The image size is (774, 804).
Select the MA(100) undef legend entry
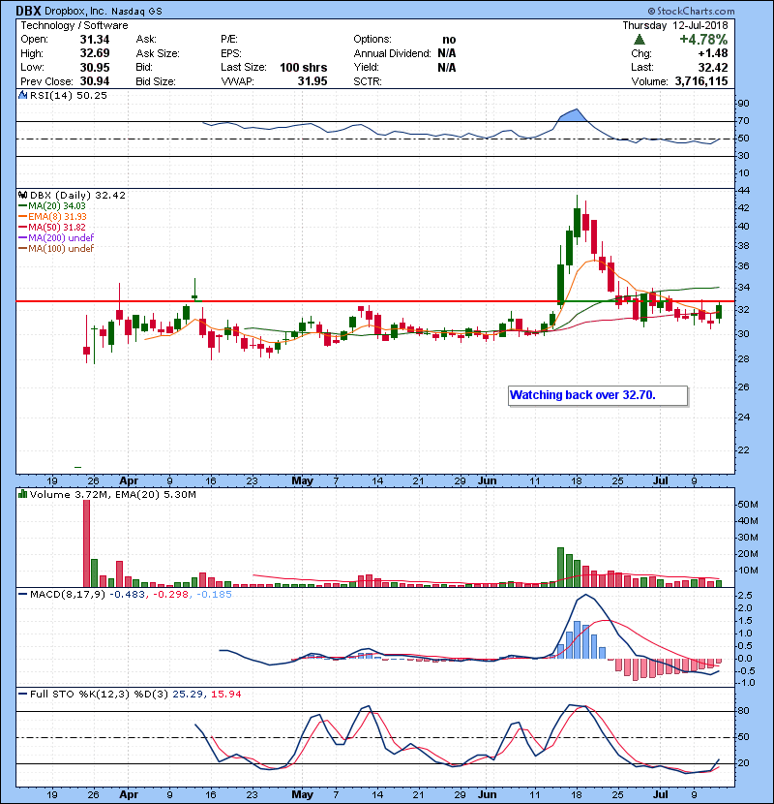(60, 249)
